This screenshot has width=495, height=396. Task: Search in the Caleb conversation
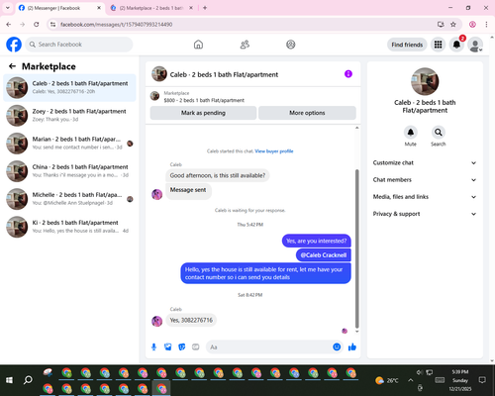[x=439, y=133]
